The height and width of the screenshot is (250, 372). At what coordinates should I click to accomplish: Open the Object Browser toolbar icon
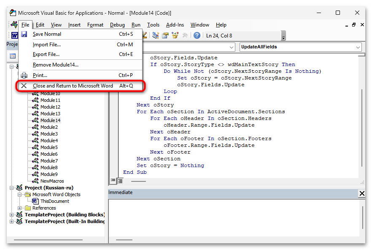(175, 35)
